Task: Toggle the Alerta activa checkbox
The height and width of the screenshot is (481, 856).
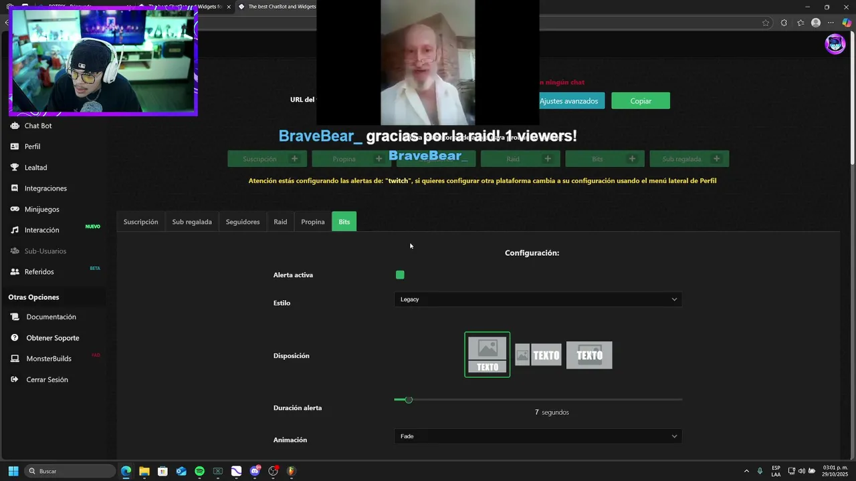Action: click(400, 275)
